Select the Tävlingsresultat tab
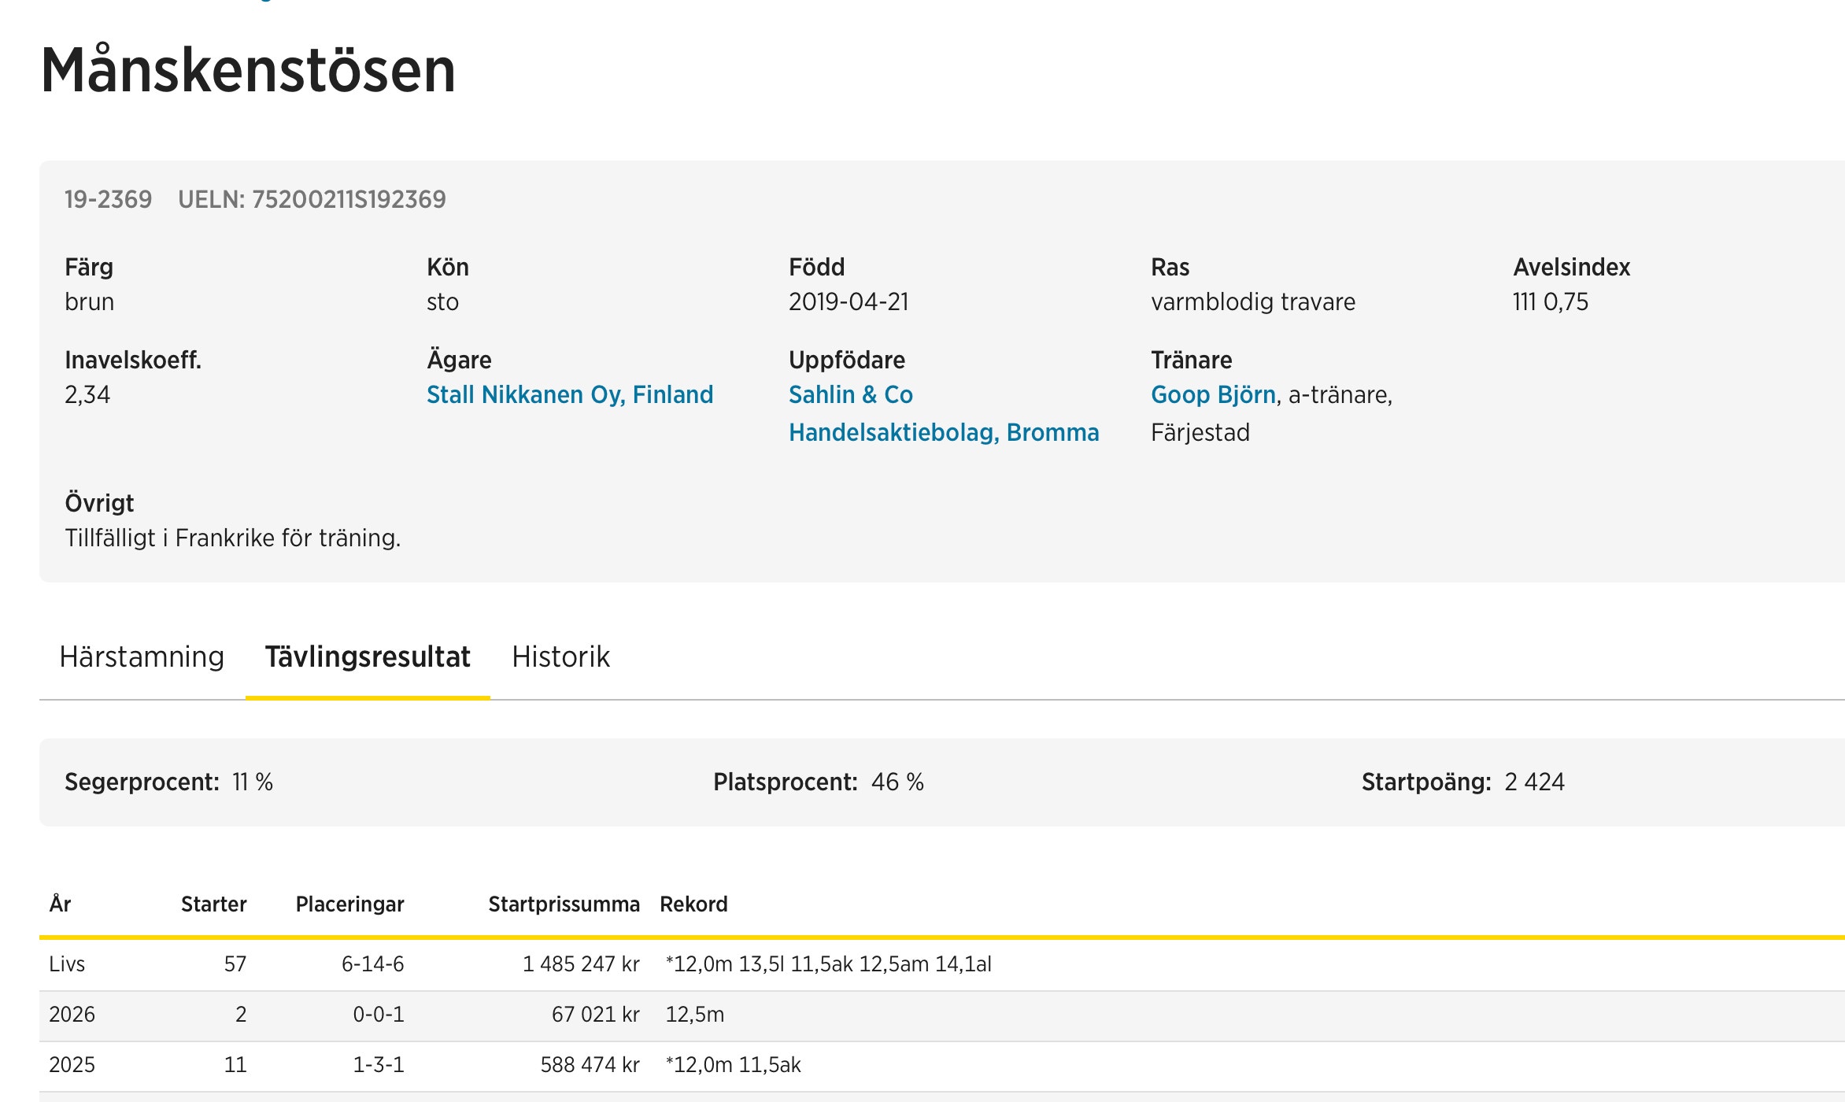1845x1102 pixels. point(368,656)
